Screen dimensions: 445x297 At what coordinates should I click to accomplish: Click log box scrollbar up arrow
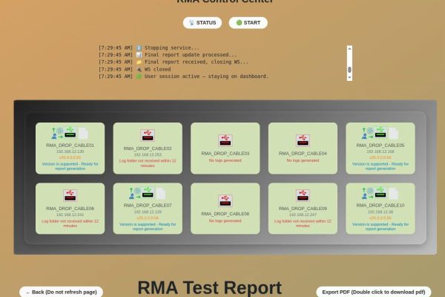click(x=349, y=48)
